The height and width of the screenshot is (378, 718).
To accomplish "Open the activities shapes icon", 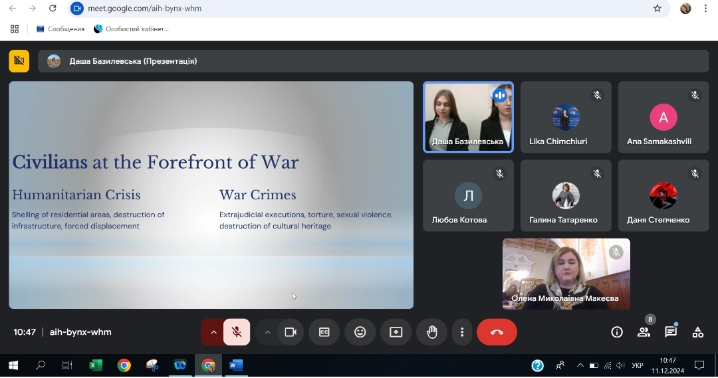I will (x=697, y=332).
